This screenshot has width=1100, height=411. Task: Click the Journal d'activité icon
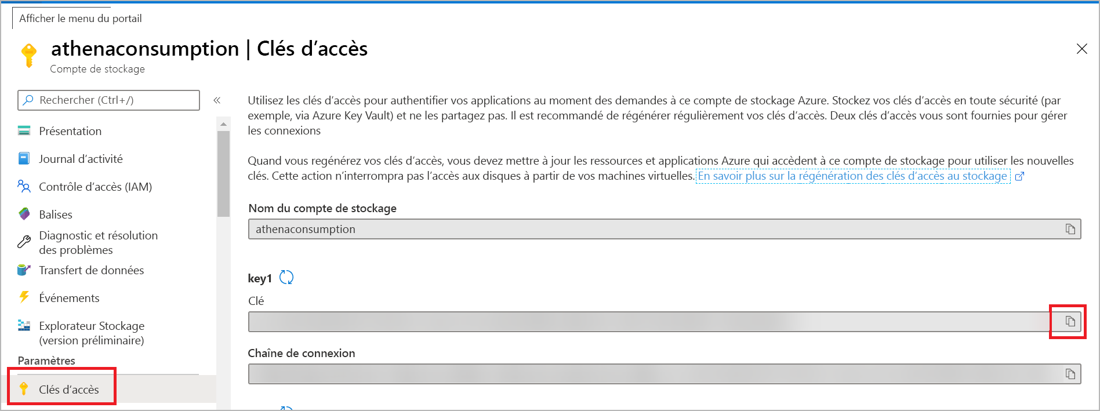tap(24, 158)
